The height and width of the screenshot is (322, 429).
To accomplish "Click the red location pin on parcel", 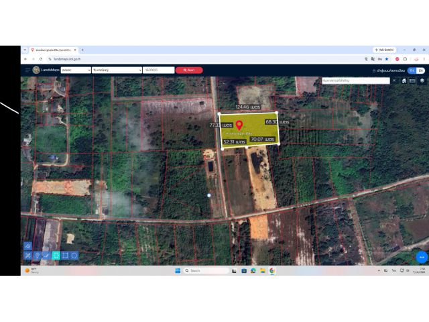I will (x=239, y=125).
